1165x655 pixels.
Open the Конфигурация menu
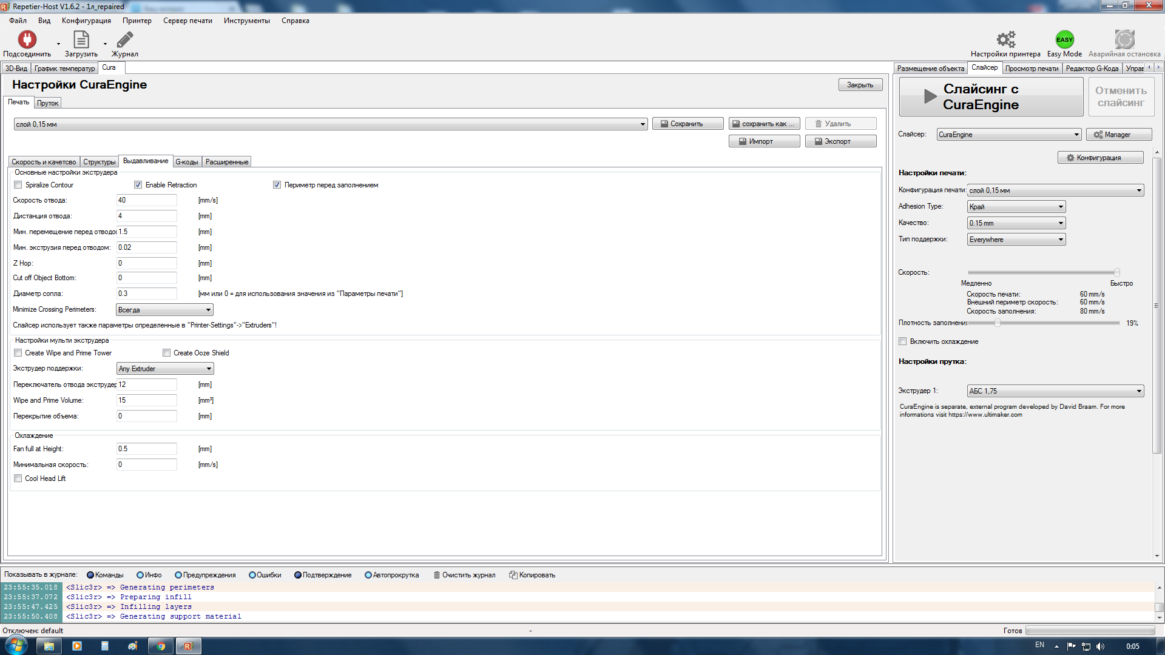pyautogui.click(x=86, y=21)
